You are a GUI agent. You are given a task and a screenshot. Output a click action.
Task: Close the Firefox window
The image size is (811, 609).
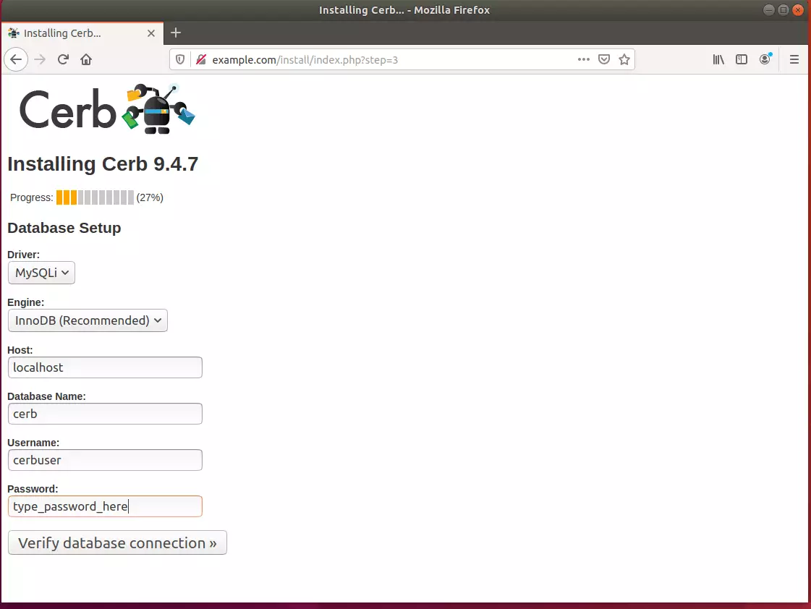[x=798, y=10]
